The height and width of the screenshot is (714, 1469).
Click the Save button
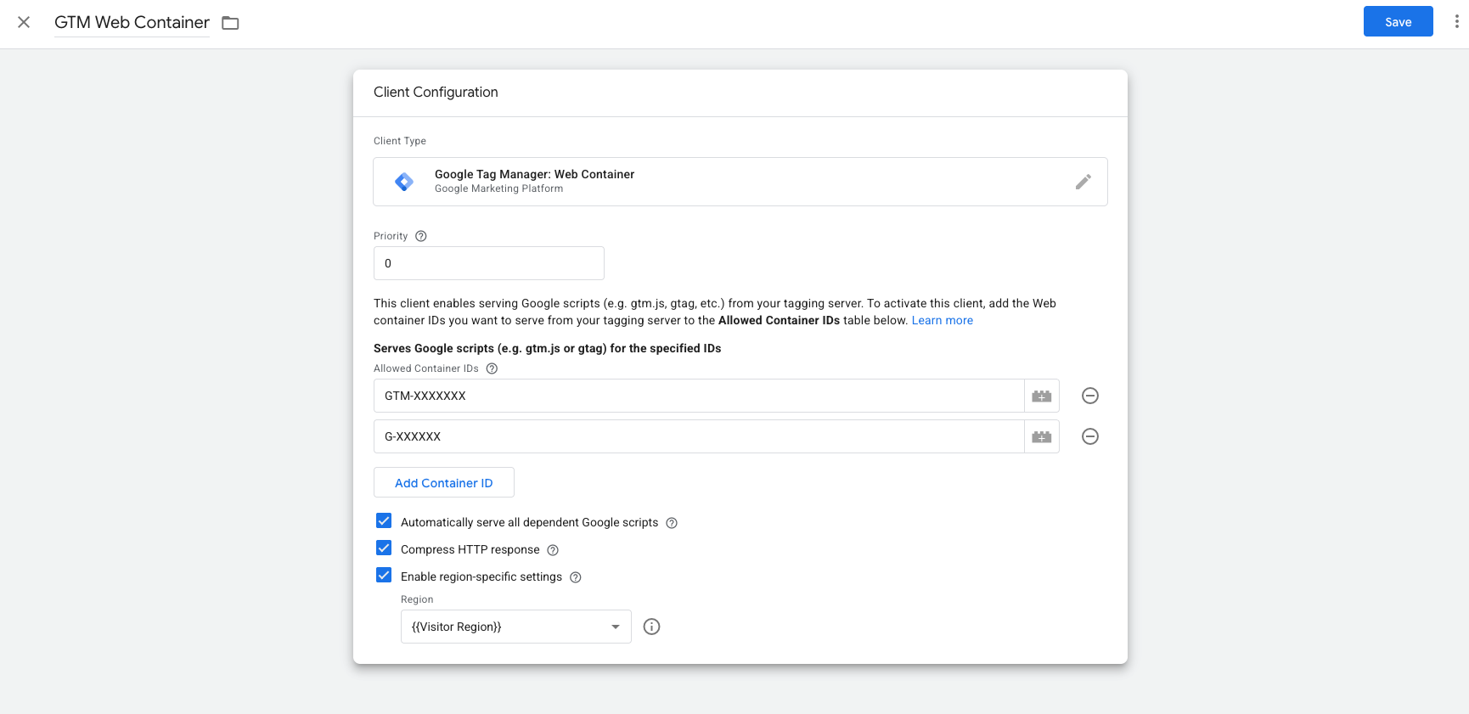(x=1398, y=22)
